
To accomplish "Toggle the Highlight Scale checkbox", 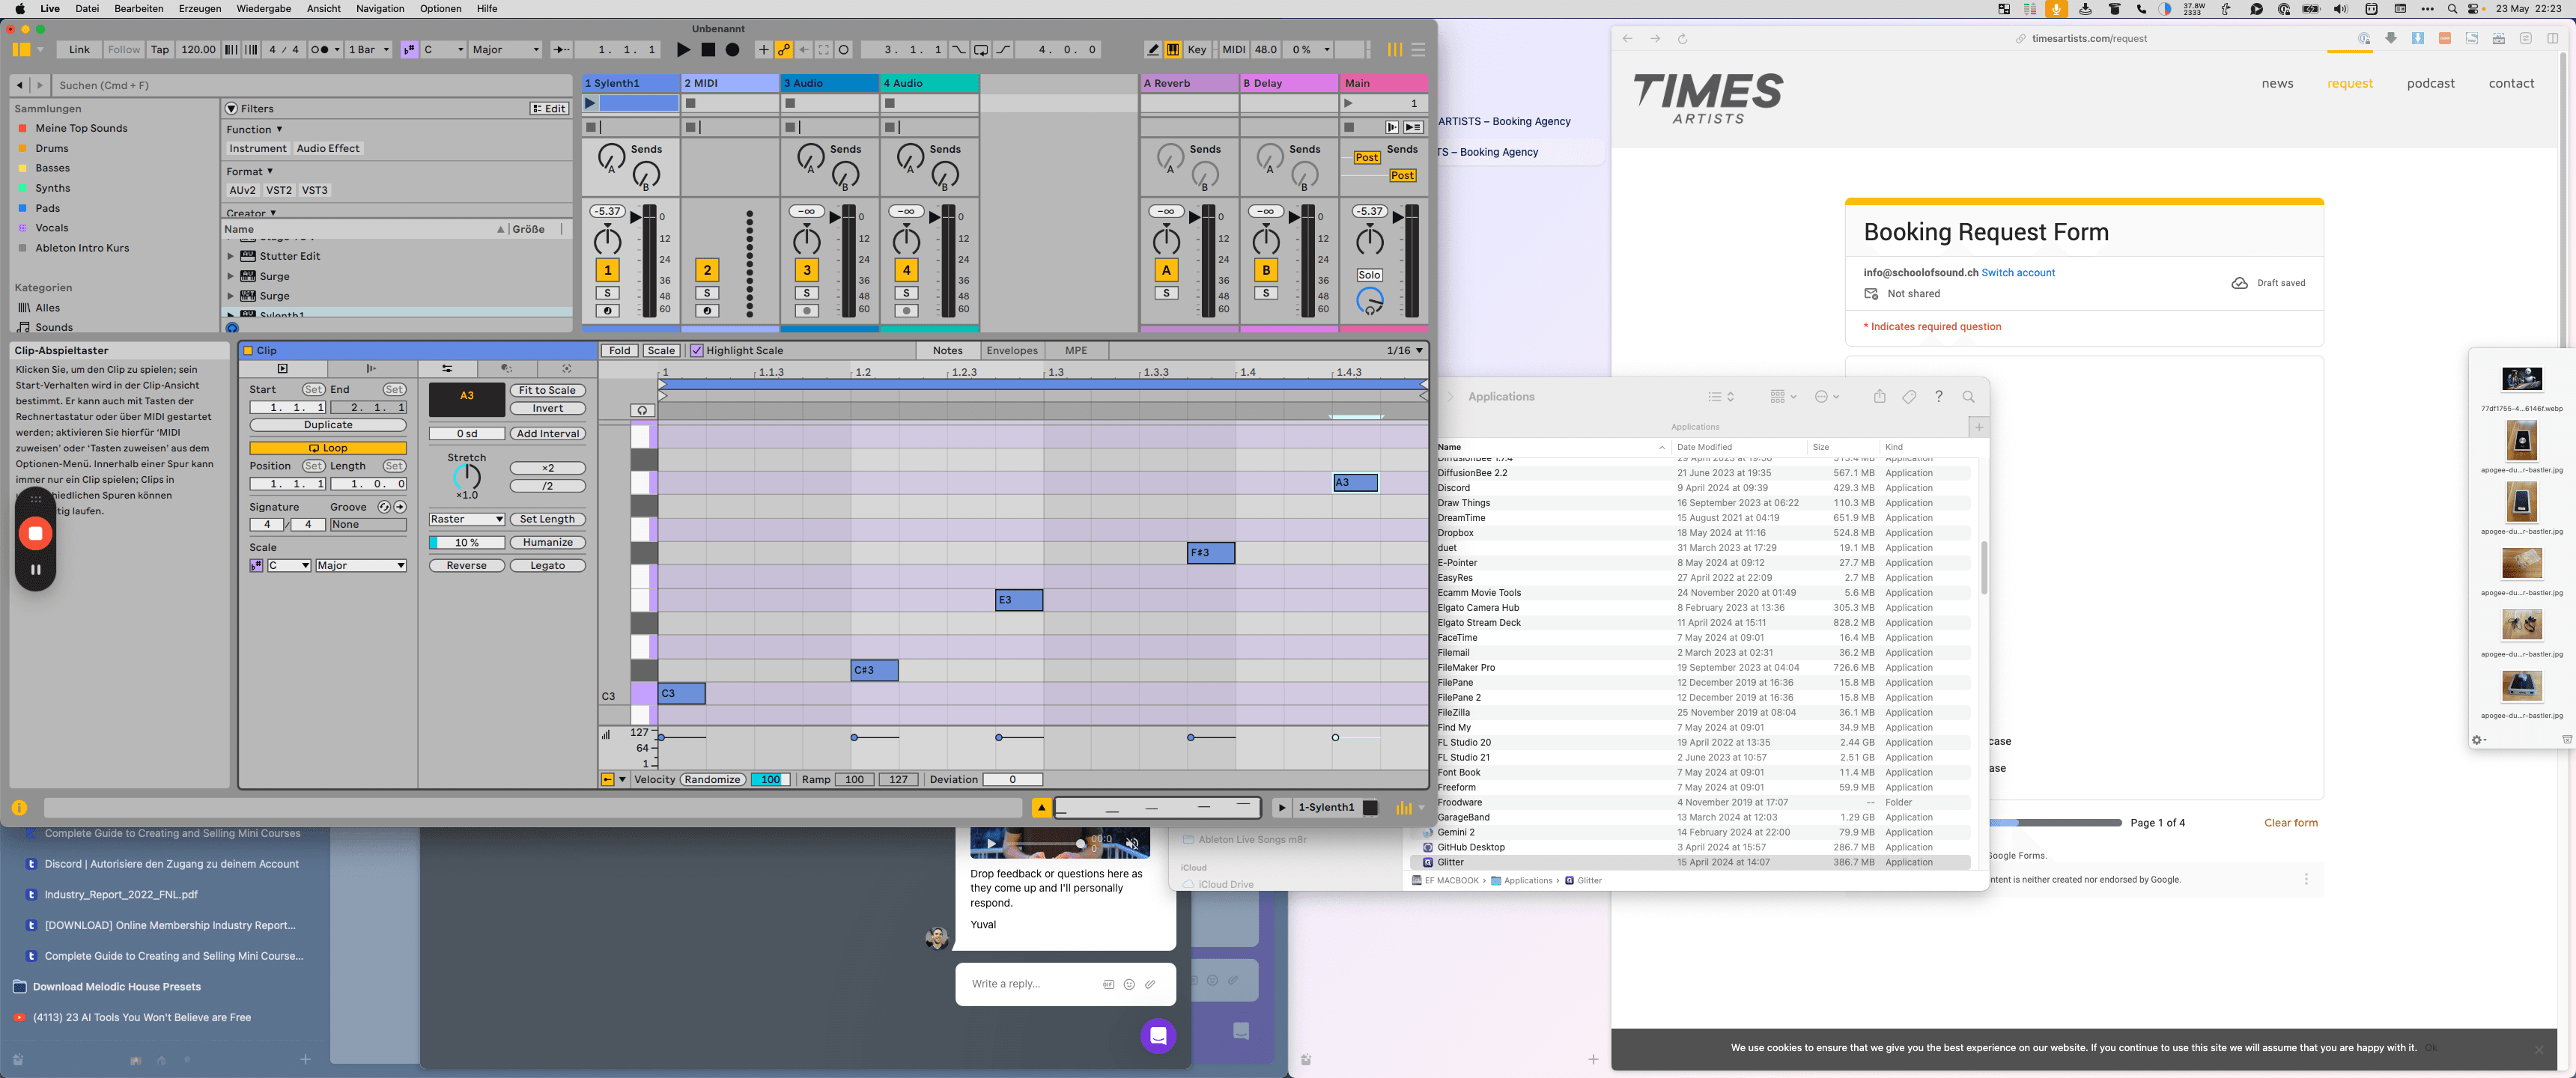I will click(697, 351).
